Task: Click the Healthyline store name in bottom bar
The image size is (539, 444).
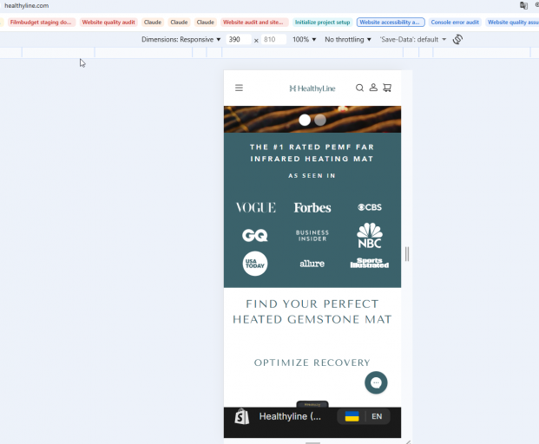Action: pyautogui.click(x=290, y=416)
